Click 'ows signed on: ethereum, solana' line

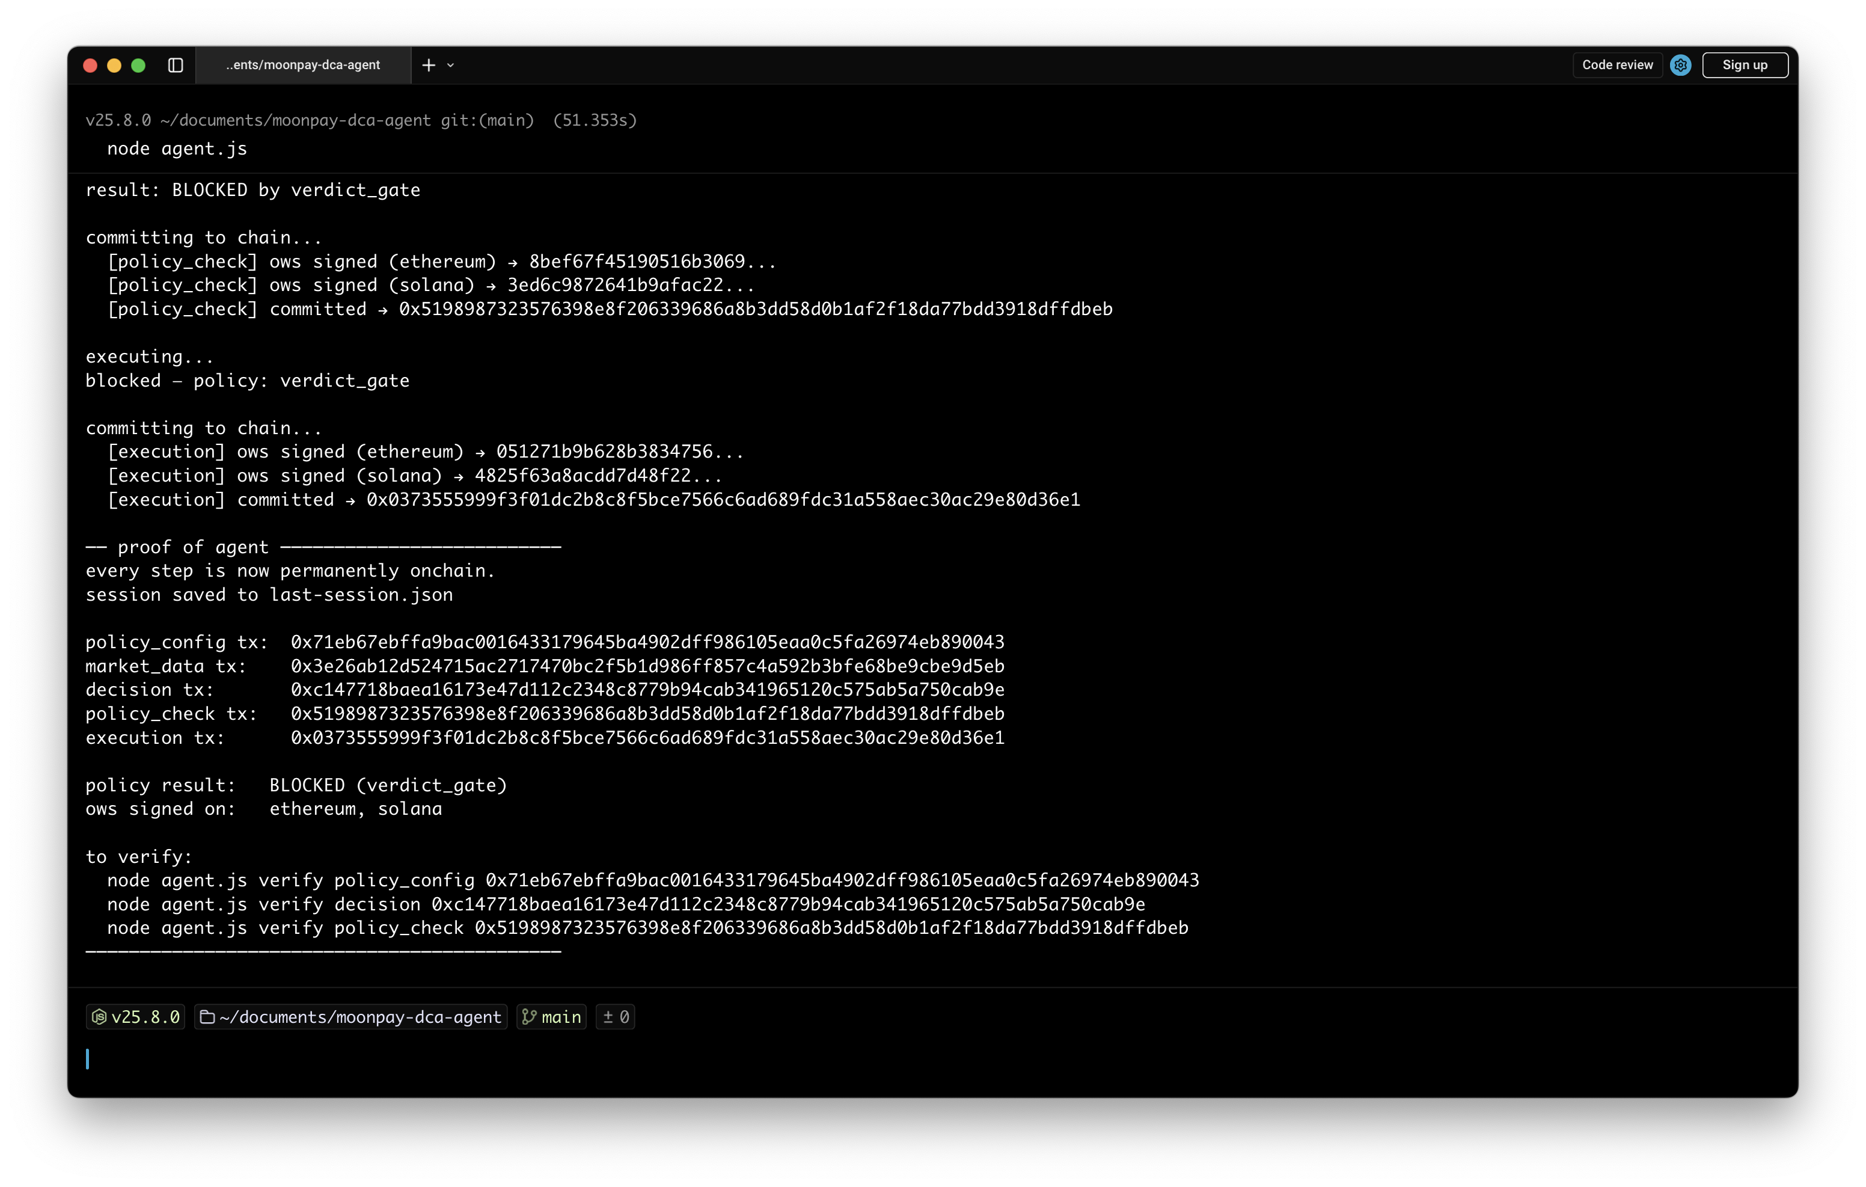coord(263,809)
